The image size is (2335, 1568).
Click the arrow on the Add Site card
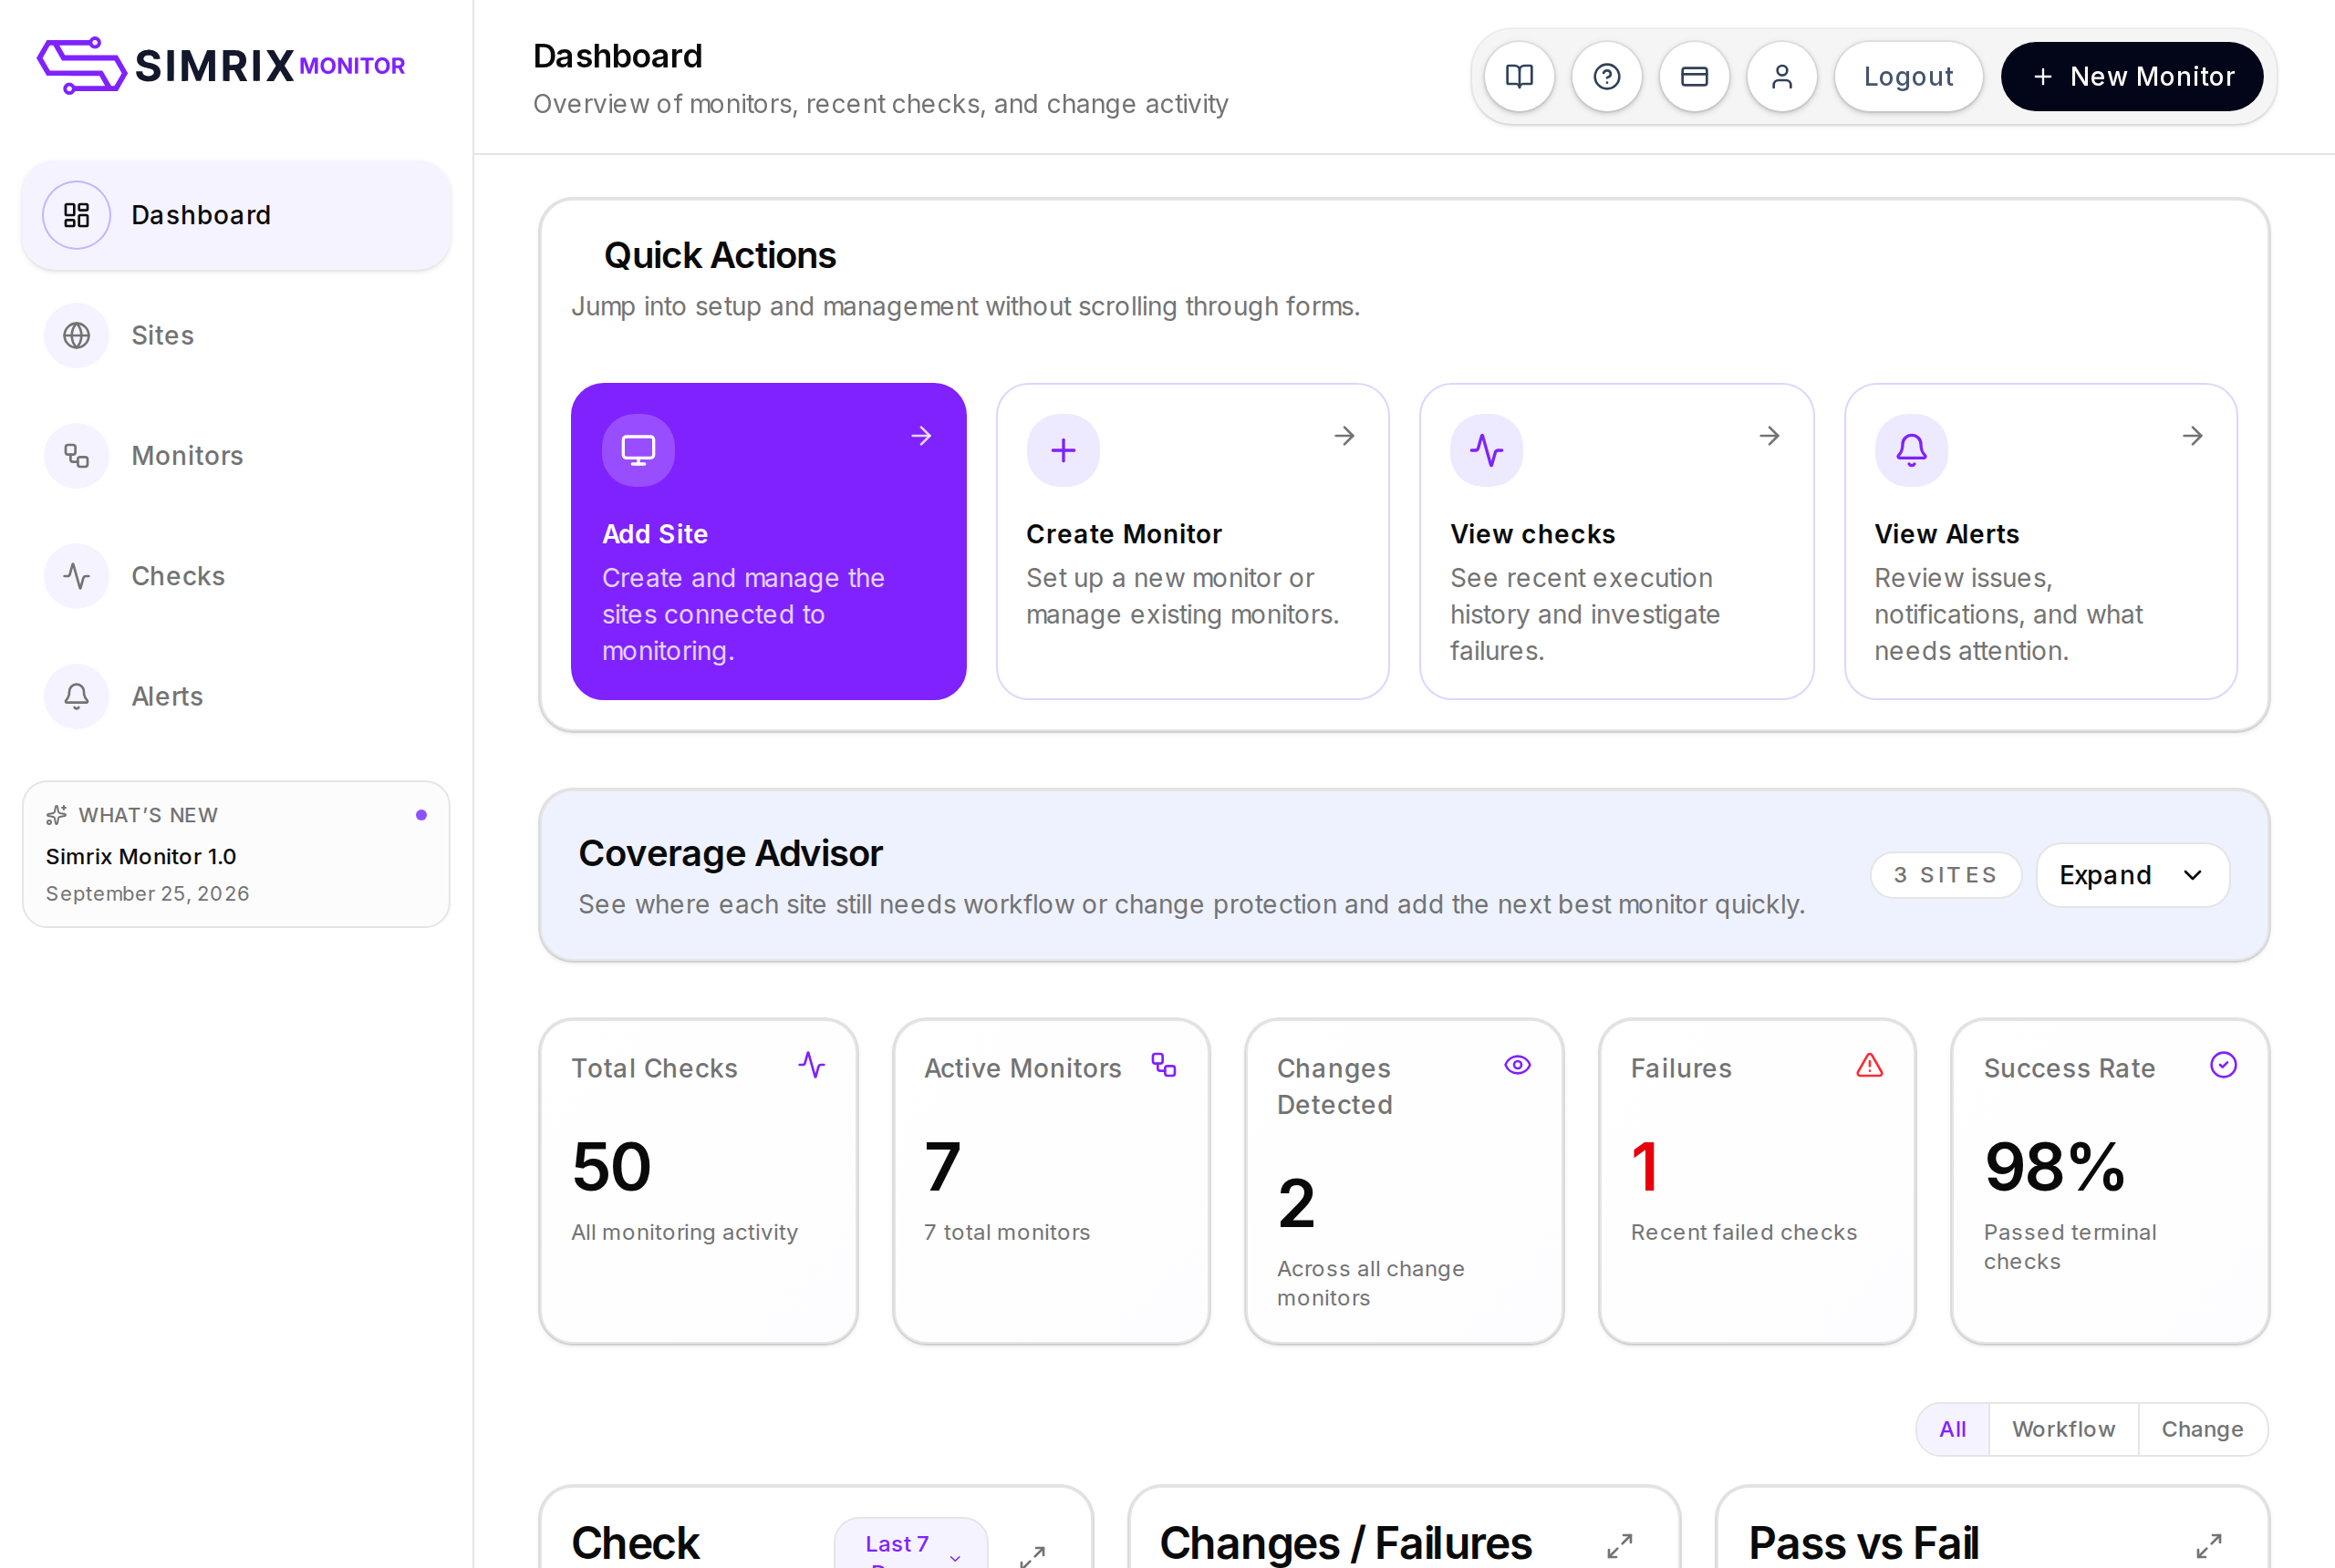(x=921, y=436)
